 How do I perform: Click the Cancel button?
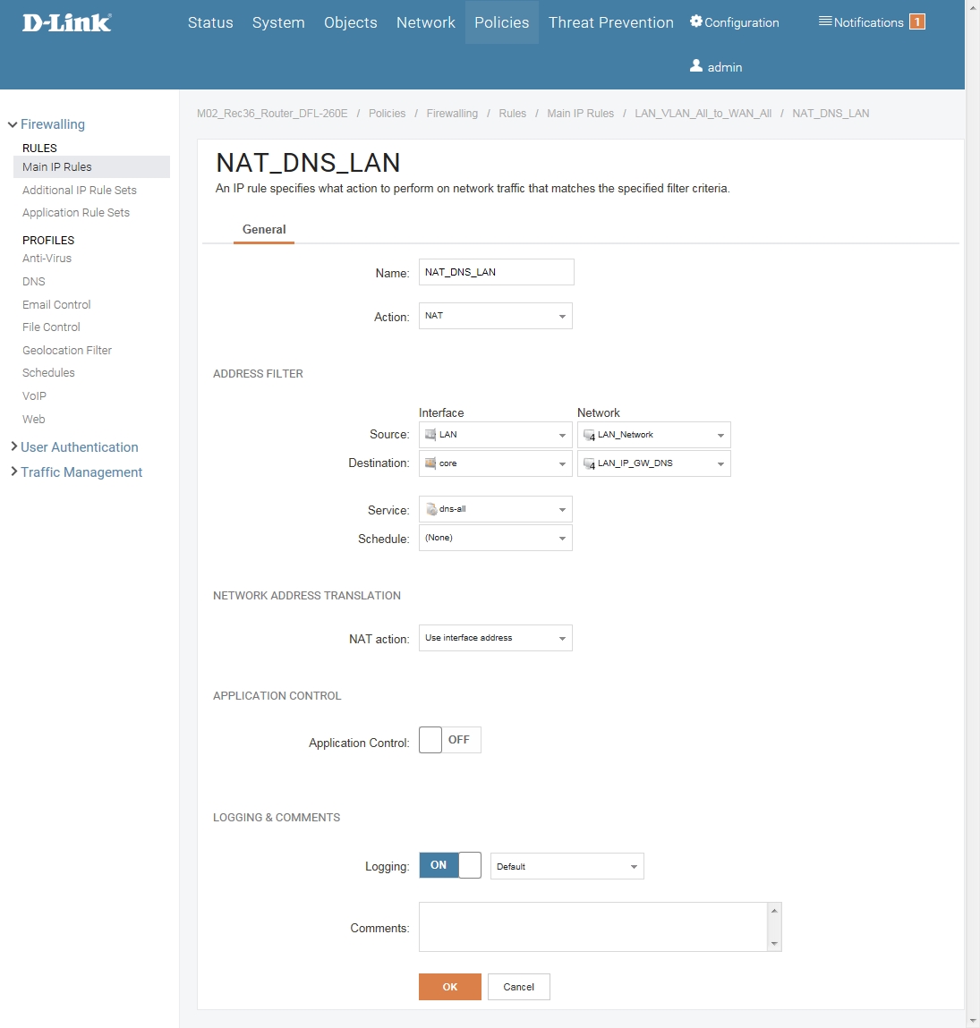tap(518, 987)
